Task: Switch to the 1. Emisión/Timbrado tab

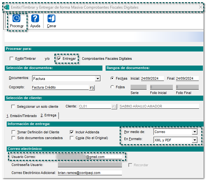Action: pyautogui.click(x=21, y=115)
